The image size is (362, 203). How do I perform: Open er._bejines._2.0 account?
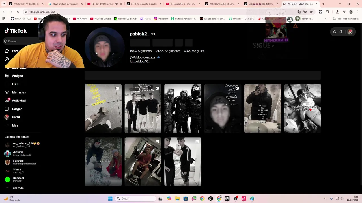(x=23, y=145)
